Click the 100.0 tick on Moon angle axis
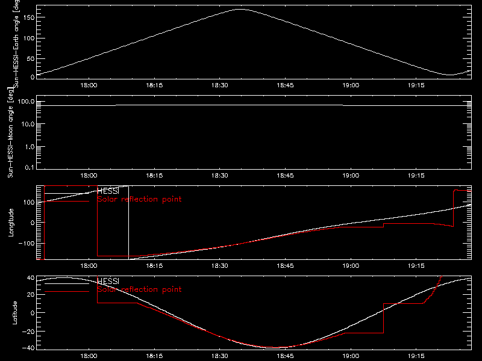 (27, 102)
